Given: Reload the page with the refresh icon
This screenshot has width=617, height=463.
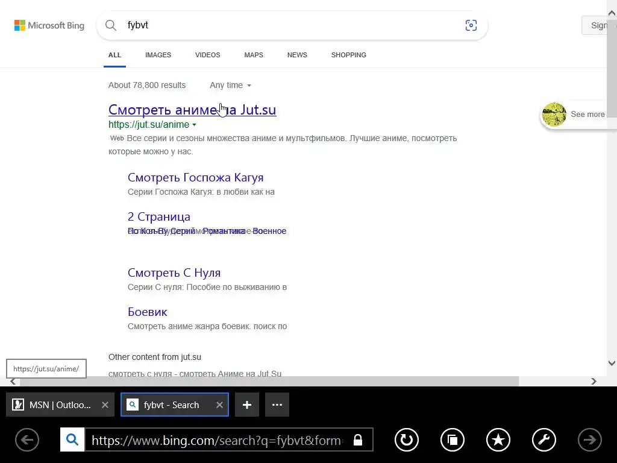Looking at the screenshot, I should (407, 439).
